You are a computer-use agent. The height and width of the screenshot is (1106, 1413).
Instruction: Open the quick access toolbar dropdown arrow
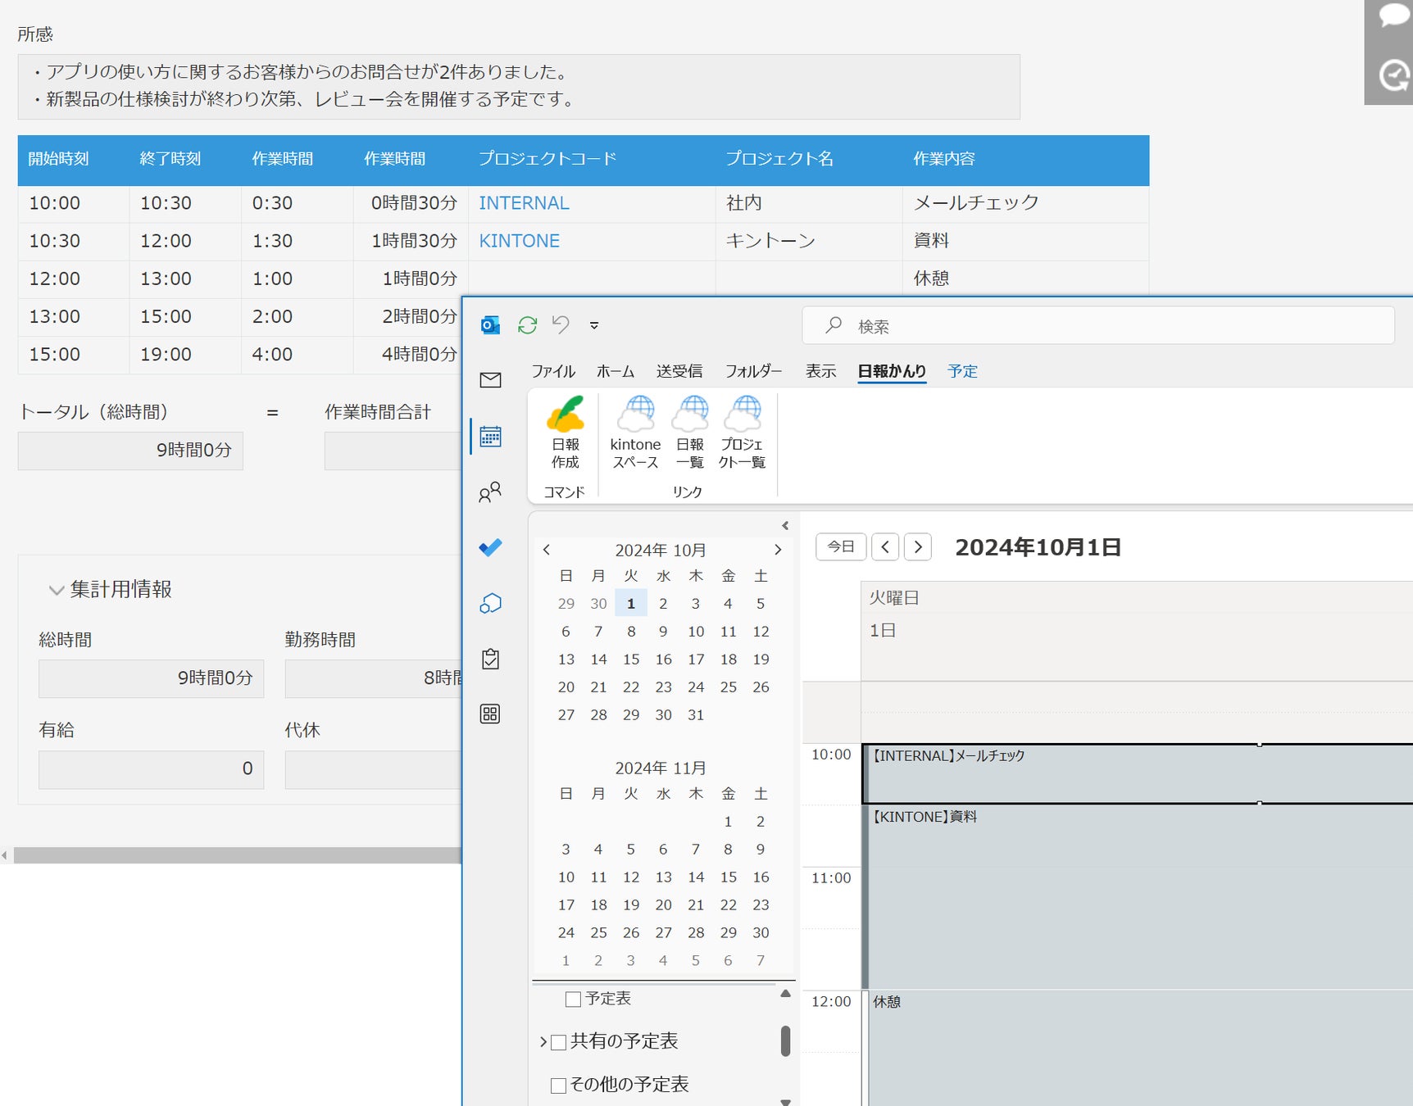pyautogui.click(x=594, y=326)
